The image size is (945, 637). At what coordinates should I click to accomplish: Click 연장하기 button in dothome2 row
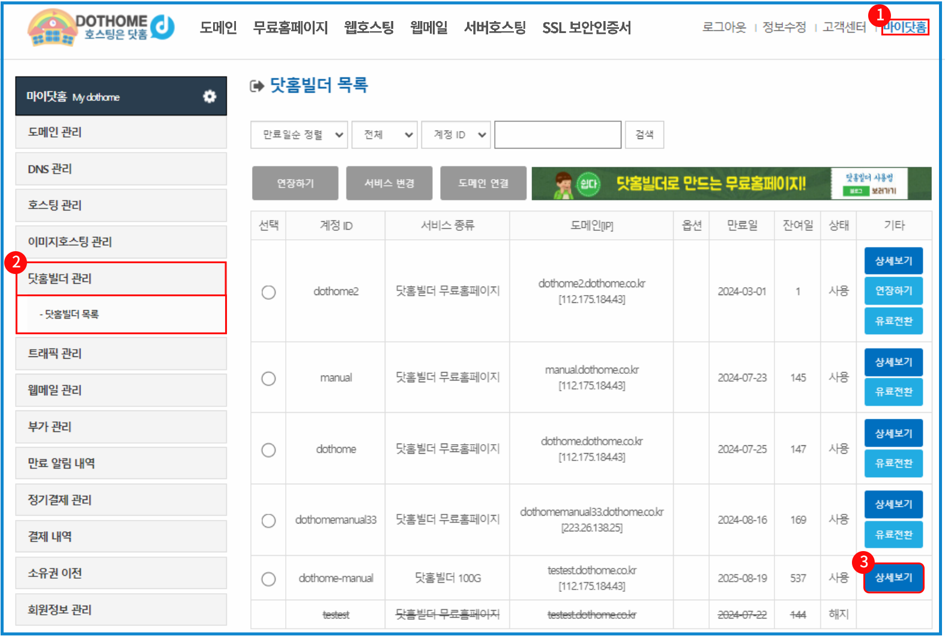click(x=893, y=291)
